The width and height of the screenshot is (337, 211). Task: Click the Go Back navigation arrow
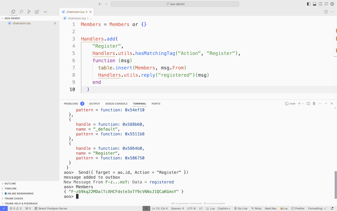click(100, 4)
